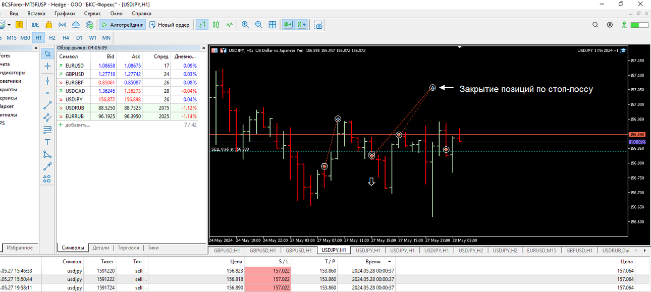Viewport: 651px width, 292px height.
Task: Switch chart to line chart type
Action: point(230,24)
